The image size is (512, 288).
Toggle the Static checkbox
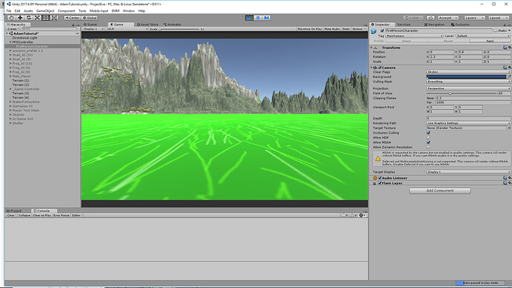coord(496,30)
